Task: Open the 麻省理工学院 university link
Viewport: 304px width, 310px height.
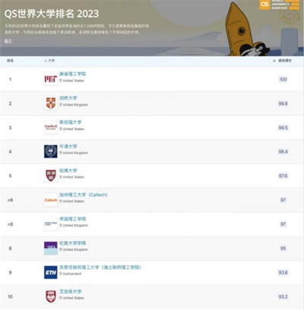Action: 73,74
